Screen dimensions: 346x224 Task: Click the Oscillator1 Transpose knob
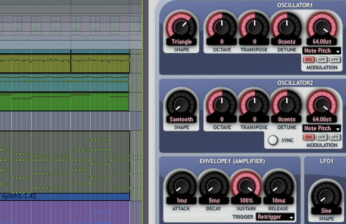pyautogui.click(x=254, y=26)
